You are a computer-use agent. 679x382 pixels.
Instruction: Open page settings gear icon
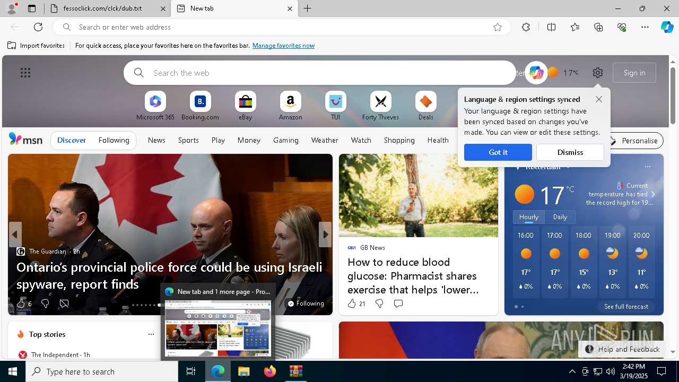598,73
